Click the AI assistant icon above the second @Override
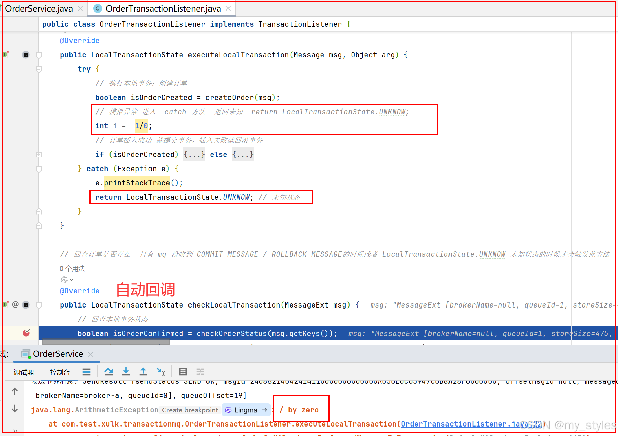 (64, 280)
